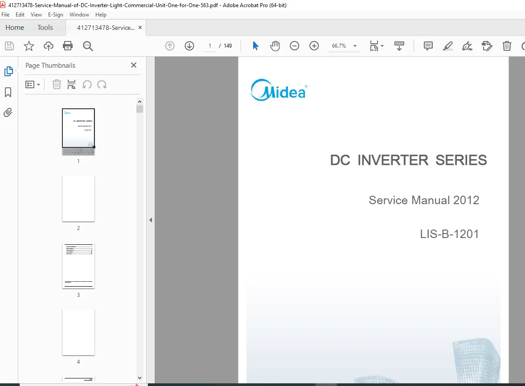The width and height of the screenshot is (525, 386).
Task: Open the Edit menu
Action: [x=20, y=15]
